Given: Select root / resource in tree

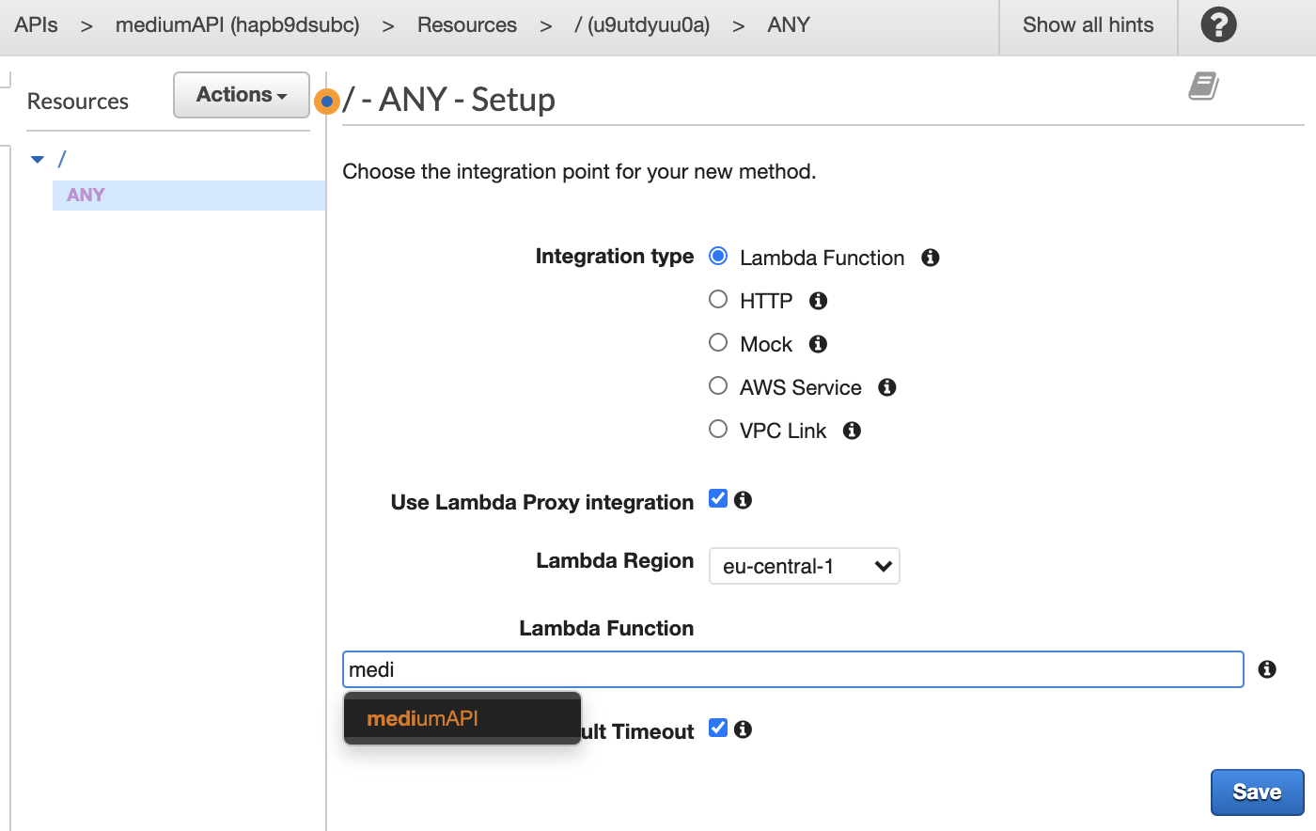Looking at the screenshot, I should pyautogui.click(x=62, y=159).
